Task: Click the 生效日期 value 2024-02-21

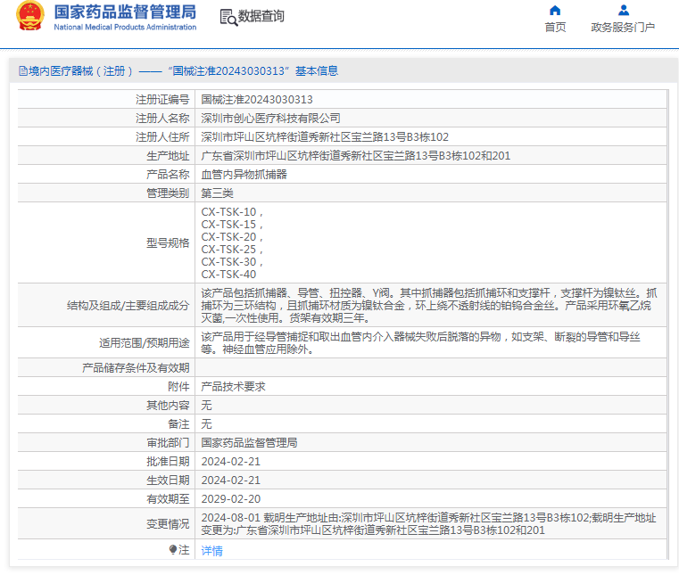Action: tap(231, 481)
